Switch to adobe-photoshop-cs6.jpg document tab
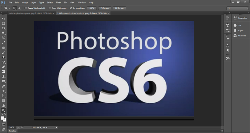 tap(30, 13)
